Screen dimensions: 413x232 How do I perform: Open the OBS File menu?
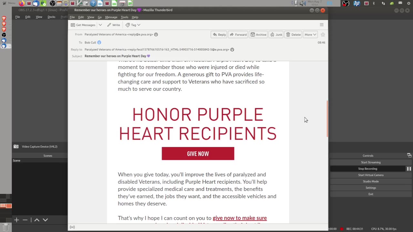[x=17, y=17]
